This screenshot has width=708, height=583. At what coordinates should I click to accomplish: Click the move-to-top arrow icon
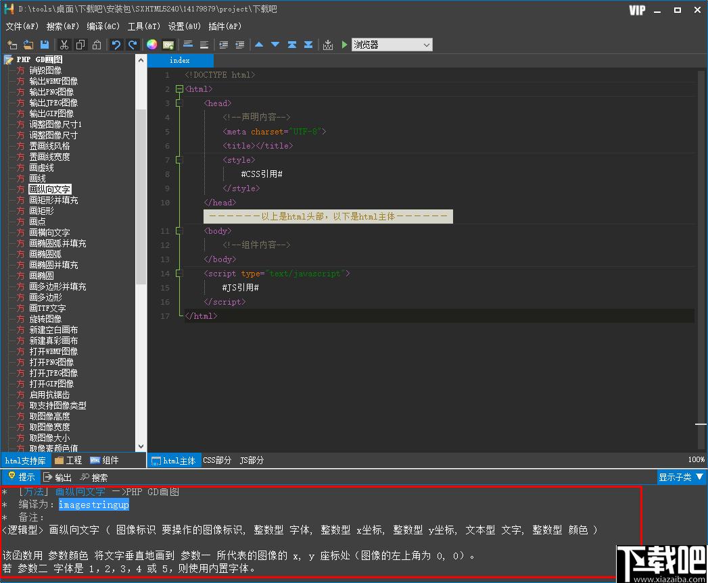[x=292, y=45]
